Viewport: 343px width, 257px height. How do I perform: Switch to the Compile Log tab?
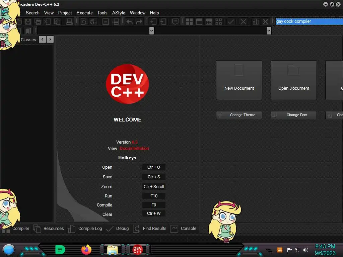tap(85, 228)
